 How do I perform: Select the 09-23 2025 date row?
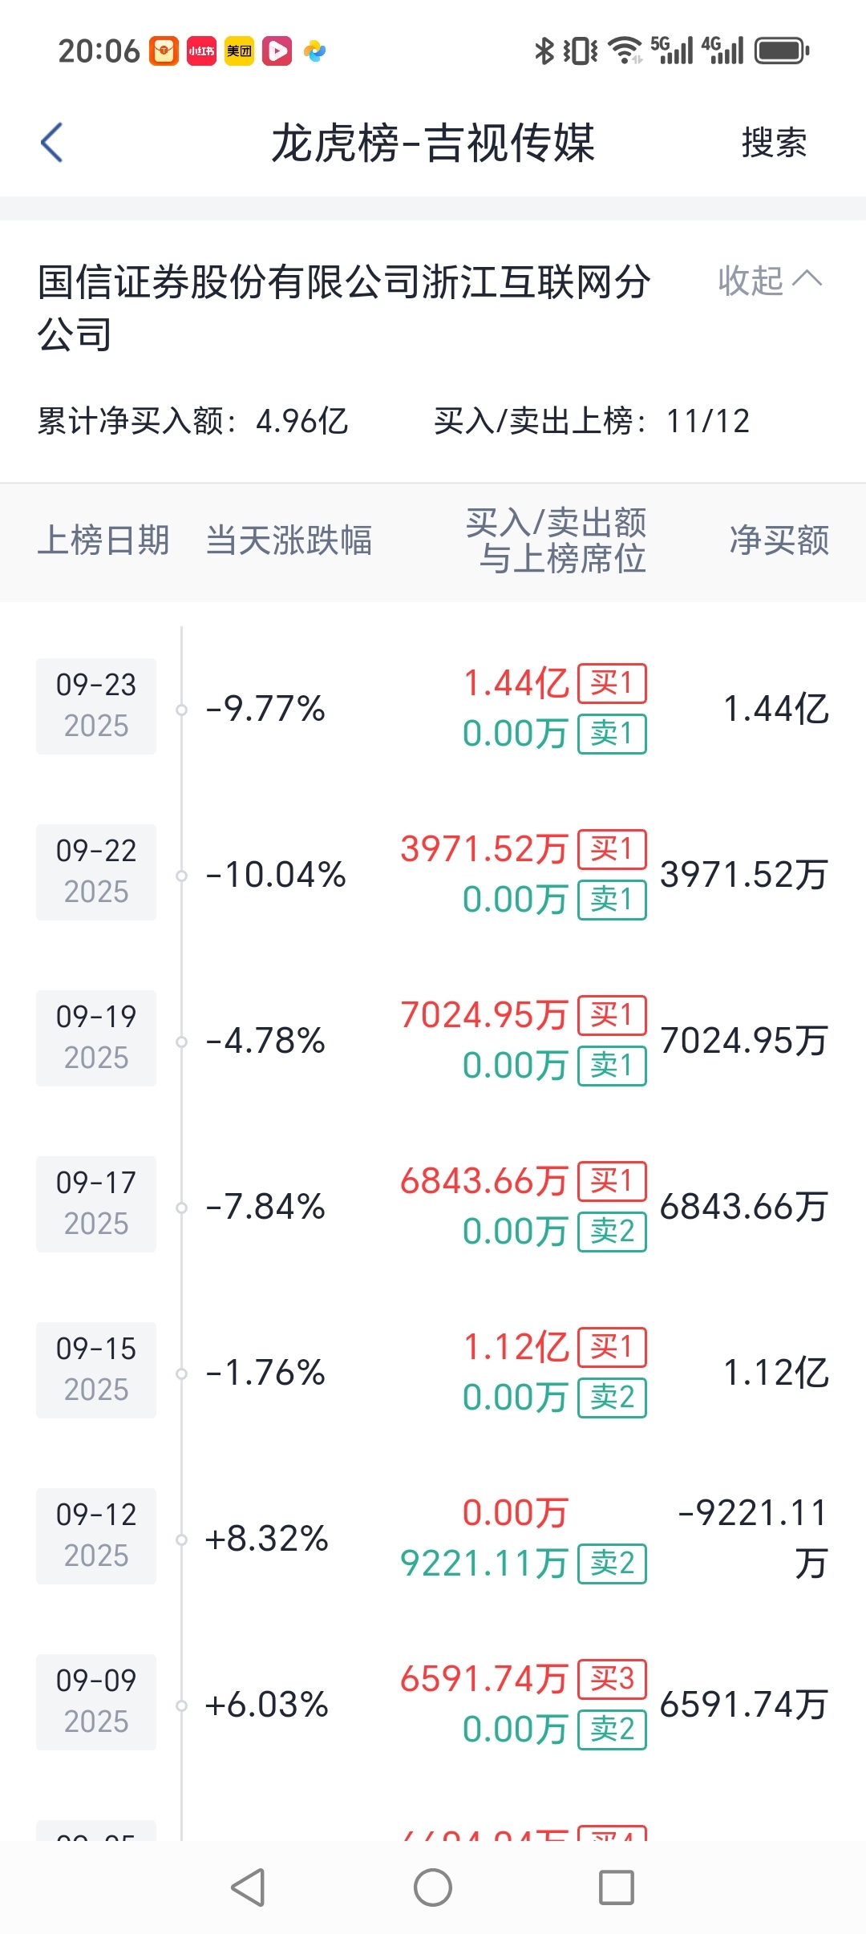pyautogui.click(x=433, y=708)
